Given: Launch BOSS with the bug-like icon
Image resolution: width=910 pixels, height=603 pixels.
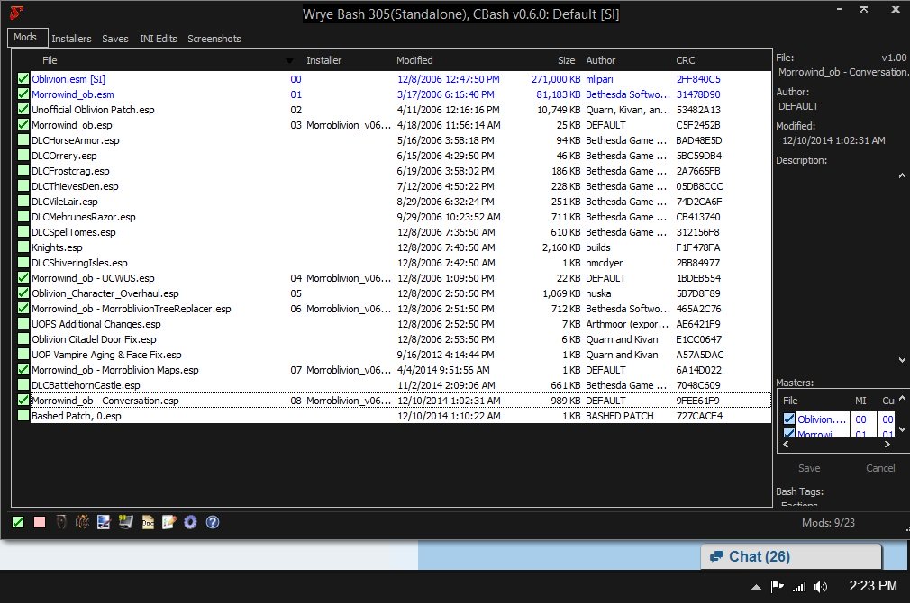Looking at the screenshot, I should [82, 522].
